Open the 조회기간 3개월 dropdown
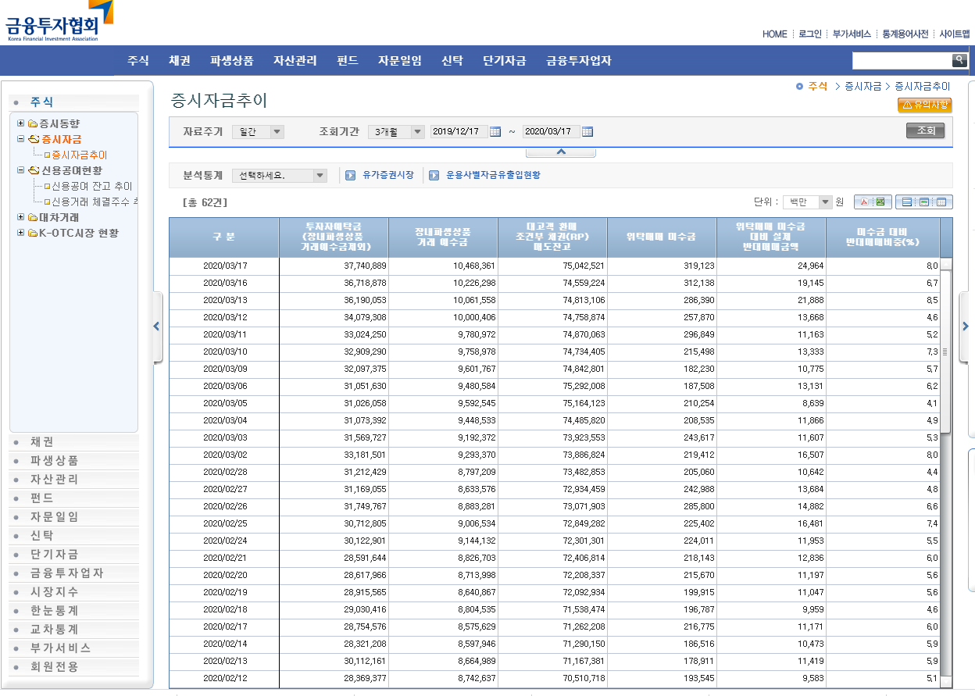The width and height of the screenshot is (975, 696). tap(396, 132)
